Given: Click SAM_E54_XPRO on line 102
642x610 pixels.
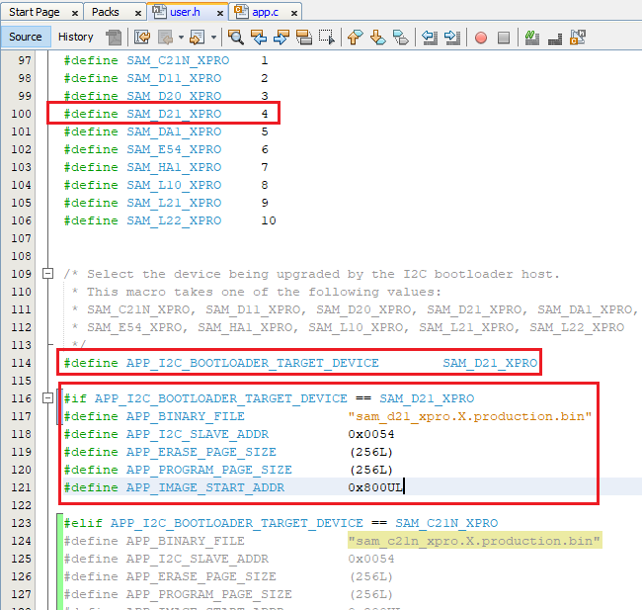Looking at the screenshot, I should click(x=174, y=149).
